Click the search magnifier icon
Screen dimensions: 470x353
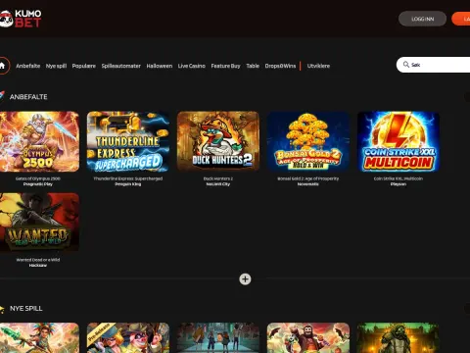pos(406,65)
